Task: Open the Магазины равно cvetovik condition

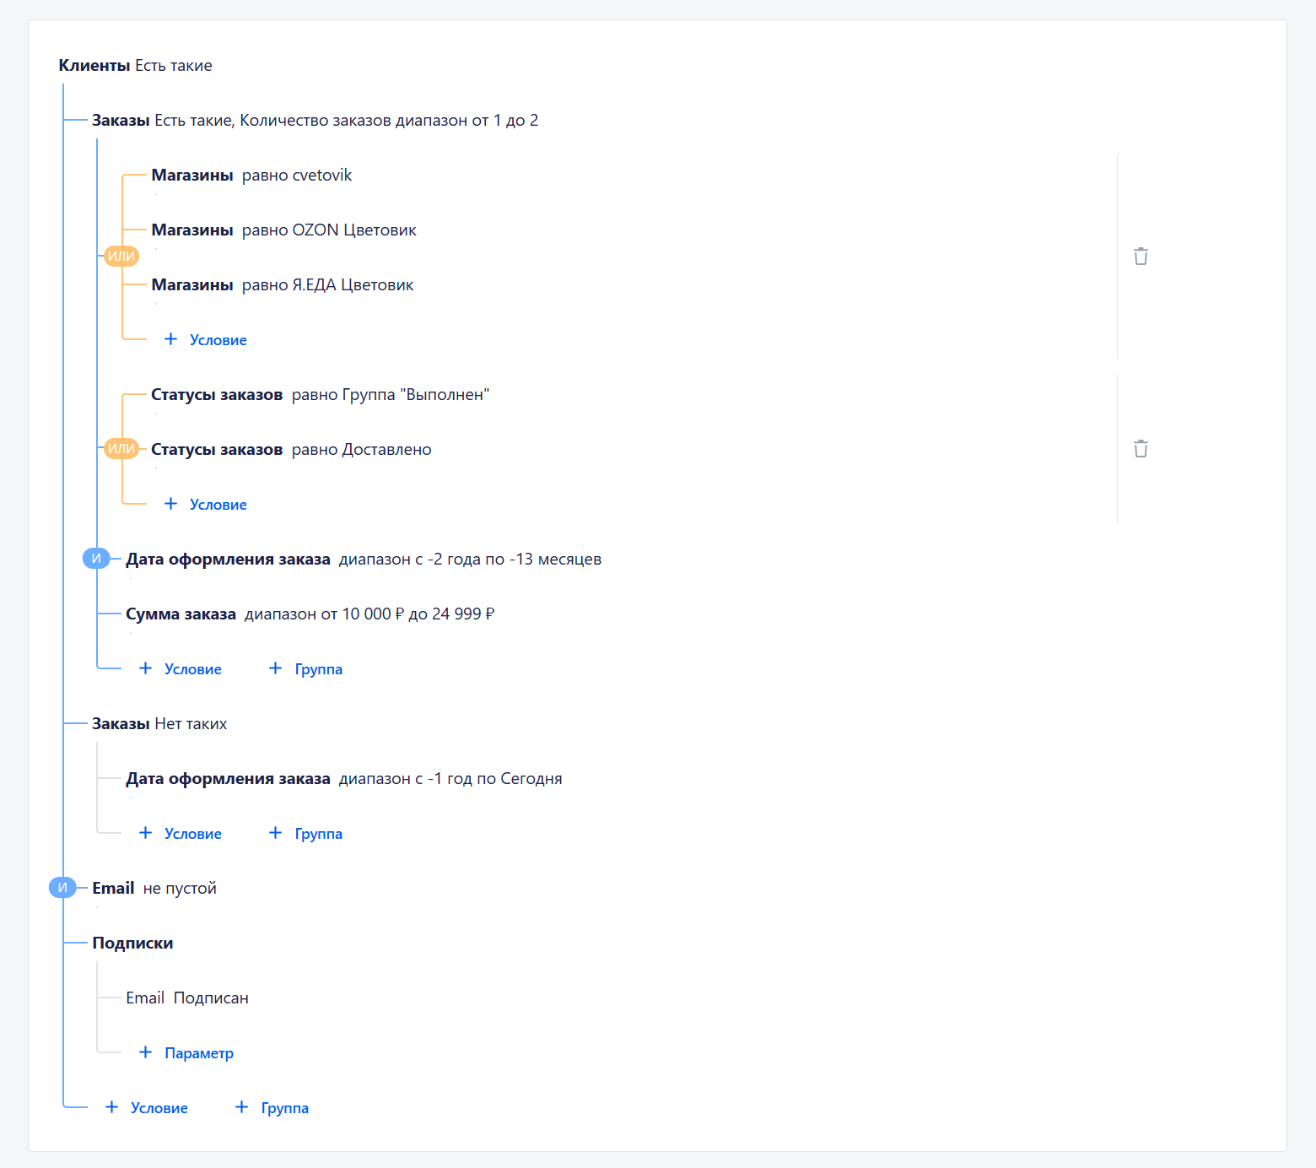Action: coord(251,176)
